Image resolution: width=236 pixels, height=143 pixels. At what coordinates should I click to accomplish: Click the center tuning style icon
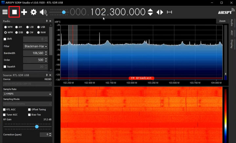tap(169, 12)
